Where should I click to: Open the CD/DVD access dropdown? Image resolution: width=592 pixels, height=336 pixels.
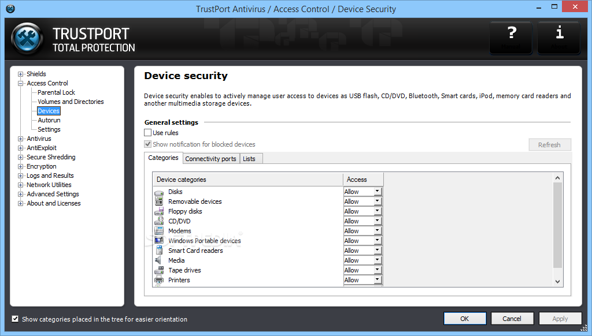click(377, 221)
